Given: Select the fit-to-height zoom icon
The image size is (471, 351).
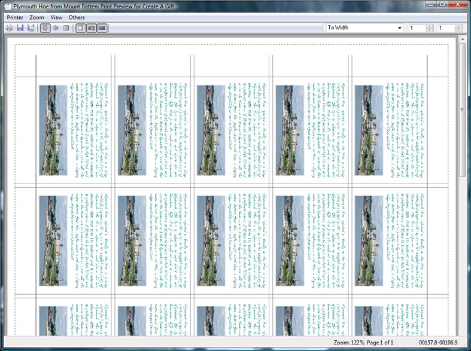Looking at the screenshot, I should pyautogui.click(x=56, y=28).
